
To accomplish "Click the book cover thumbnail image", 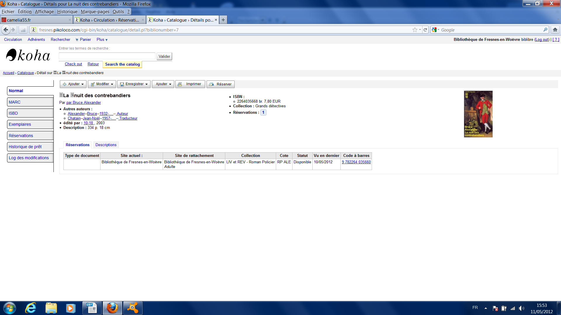I will point(478,114).
